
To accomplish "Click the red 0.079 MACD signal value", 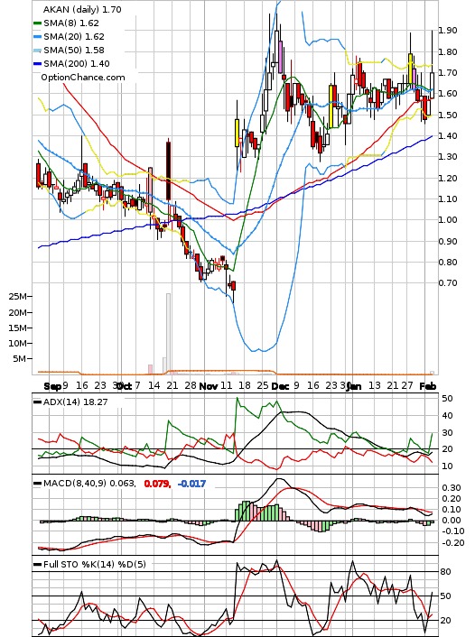I will click(x=157, y=484).
